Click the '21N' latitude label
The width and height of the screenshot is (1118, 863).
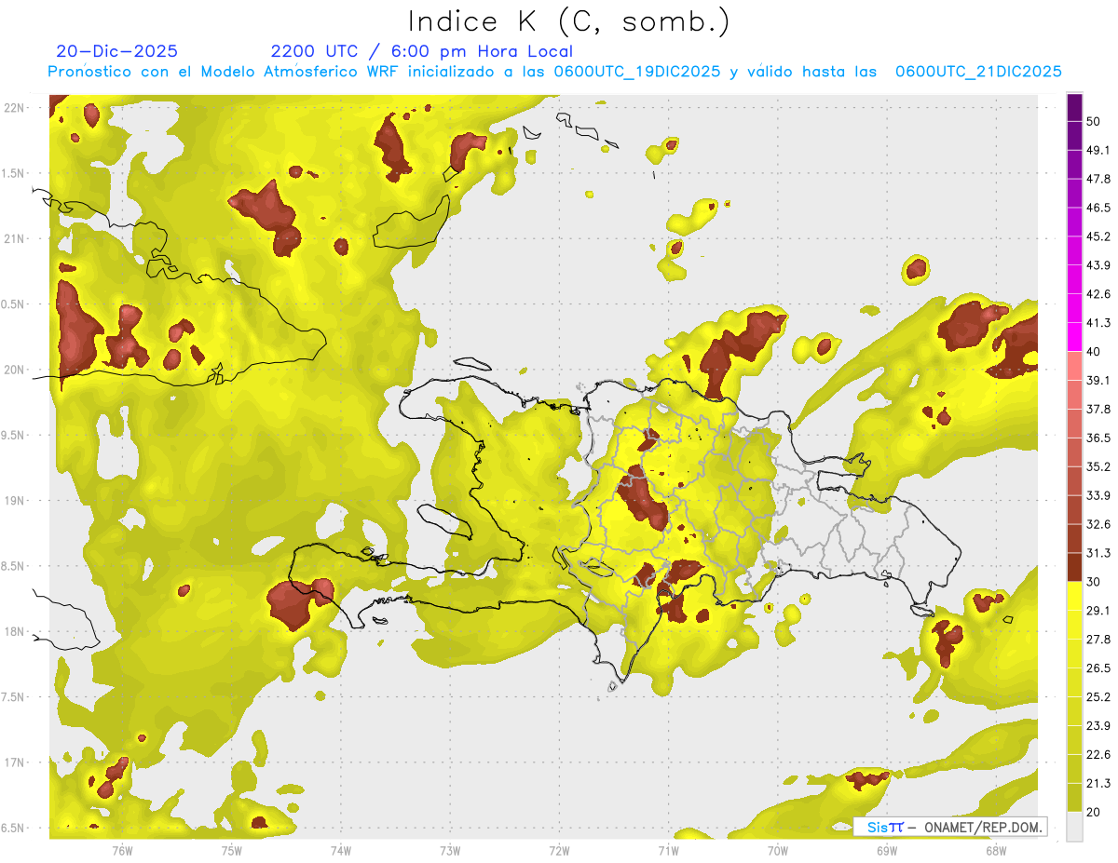[x=16, y=238]
